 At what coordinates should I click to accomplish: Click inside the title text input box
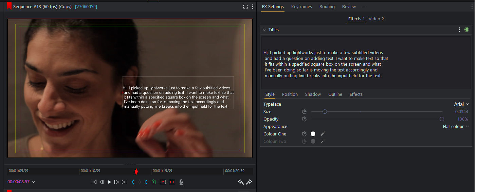366,63
